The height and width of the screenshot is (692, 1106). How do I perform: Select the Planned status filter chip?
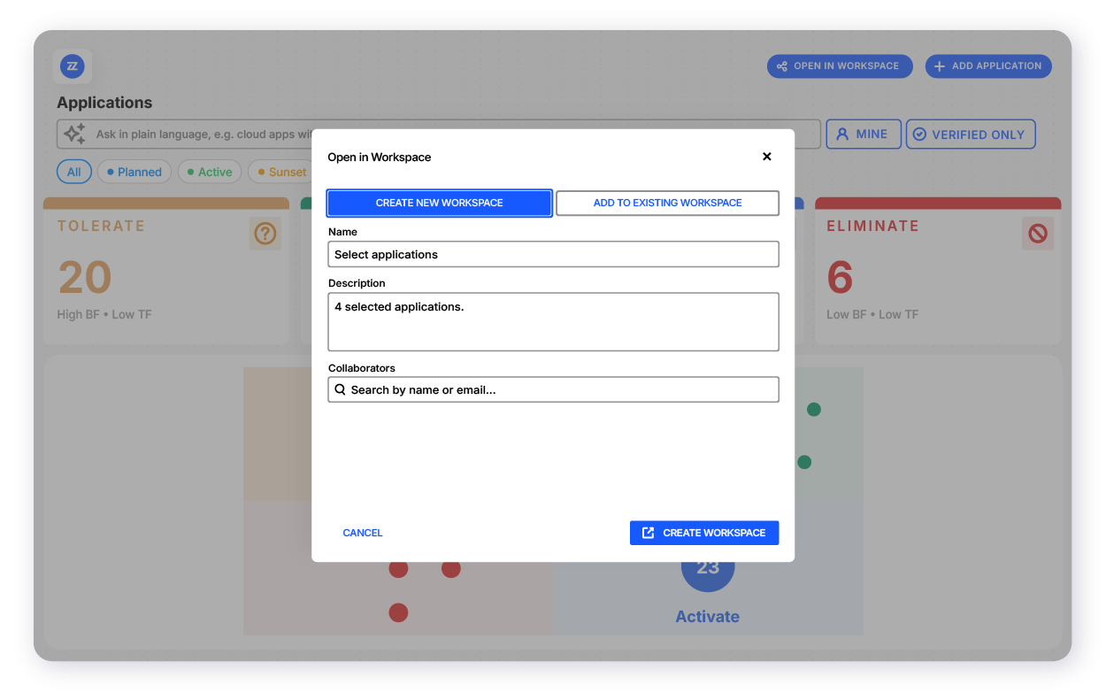pos(134,172)
